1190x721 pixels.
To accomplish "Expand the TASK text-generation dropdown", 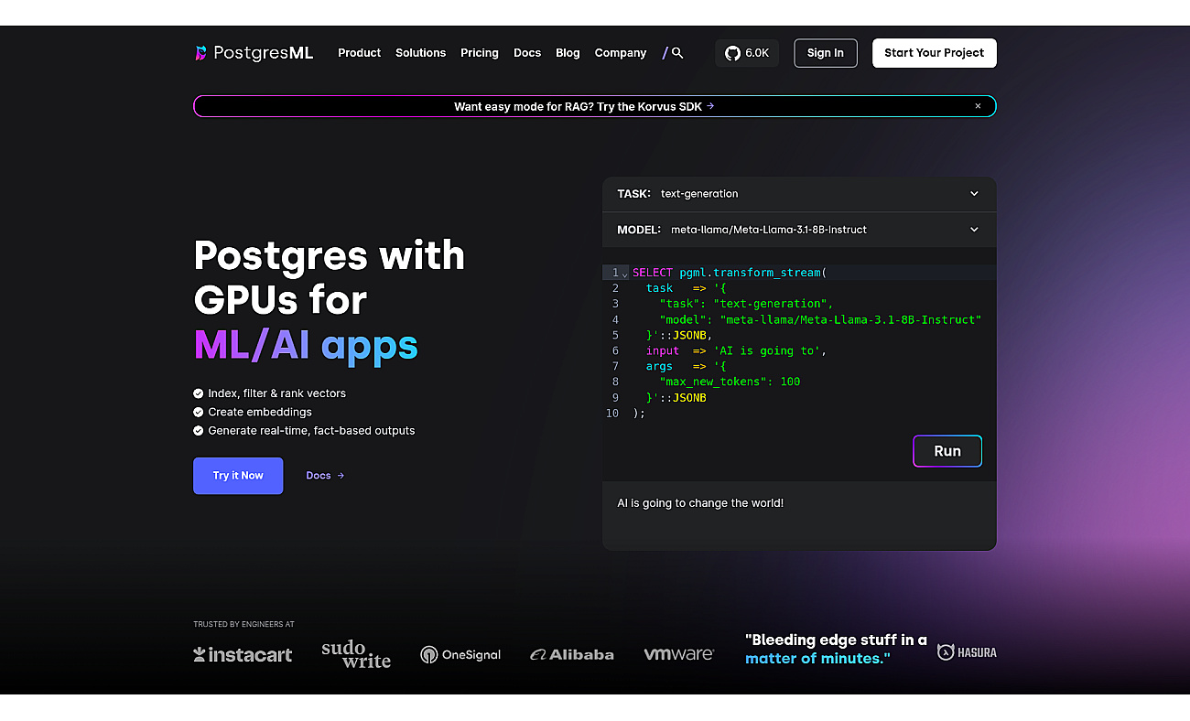I will click(x=799, y=194).
